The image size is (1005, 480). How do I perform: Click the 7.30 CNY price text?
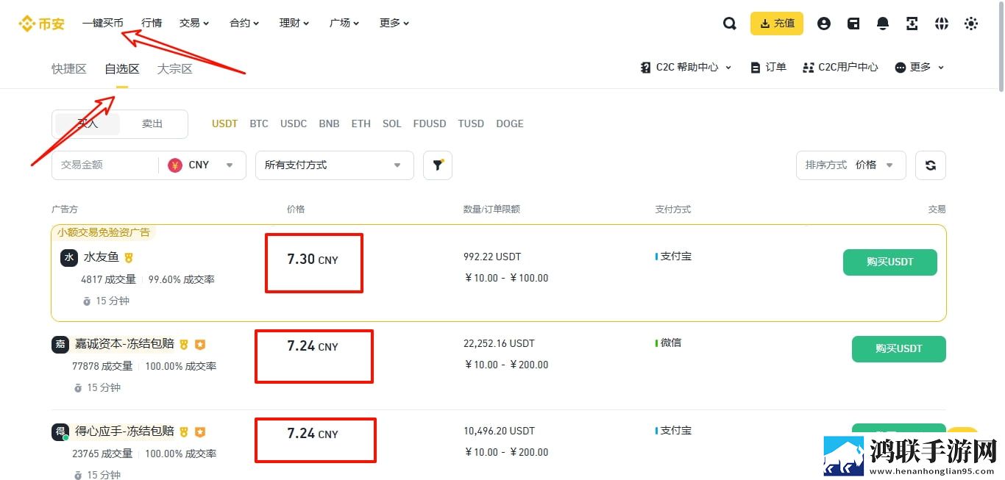313,259
